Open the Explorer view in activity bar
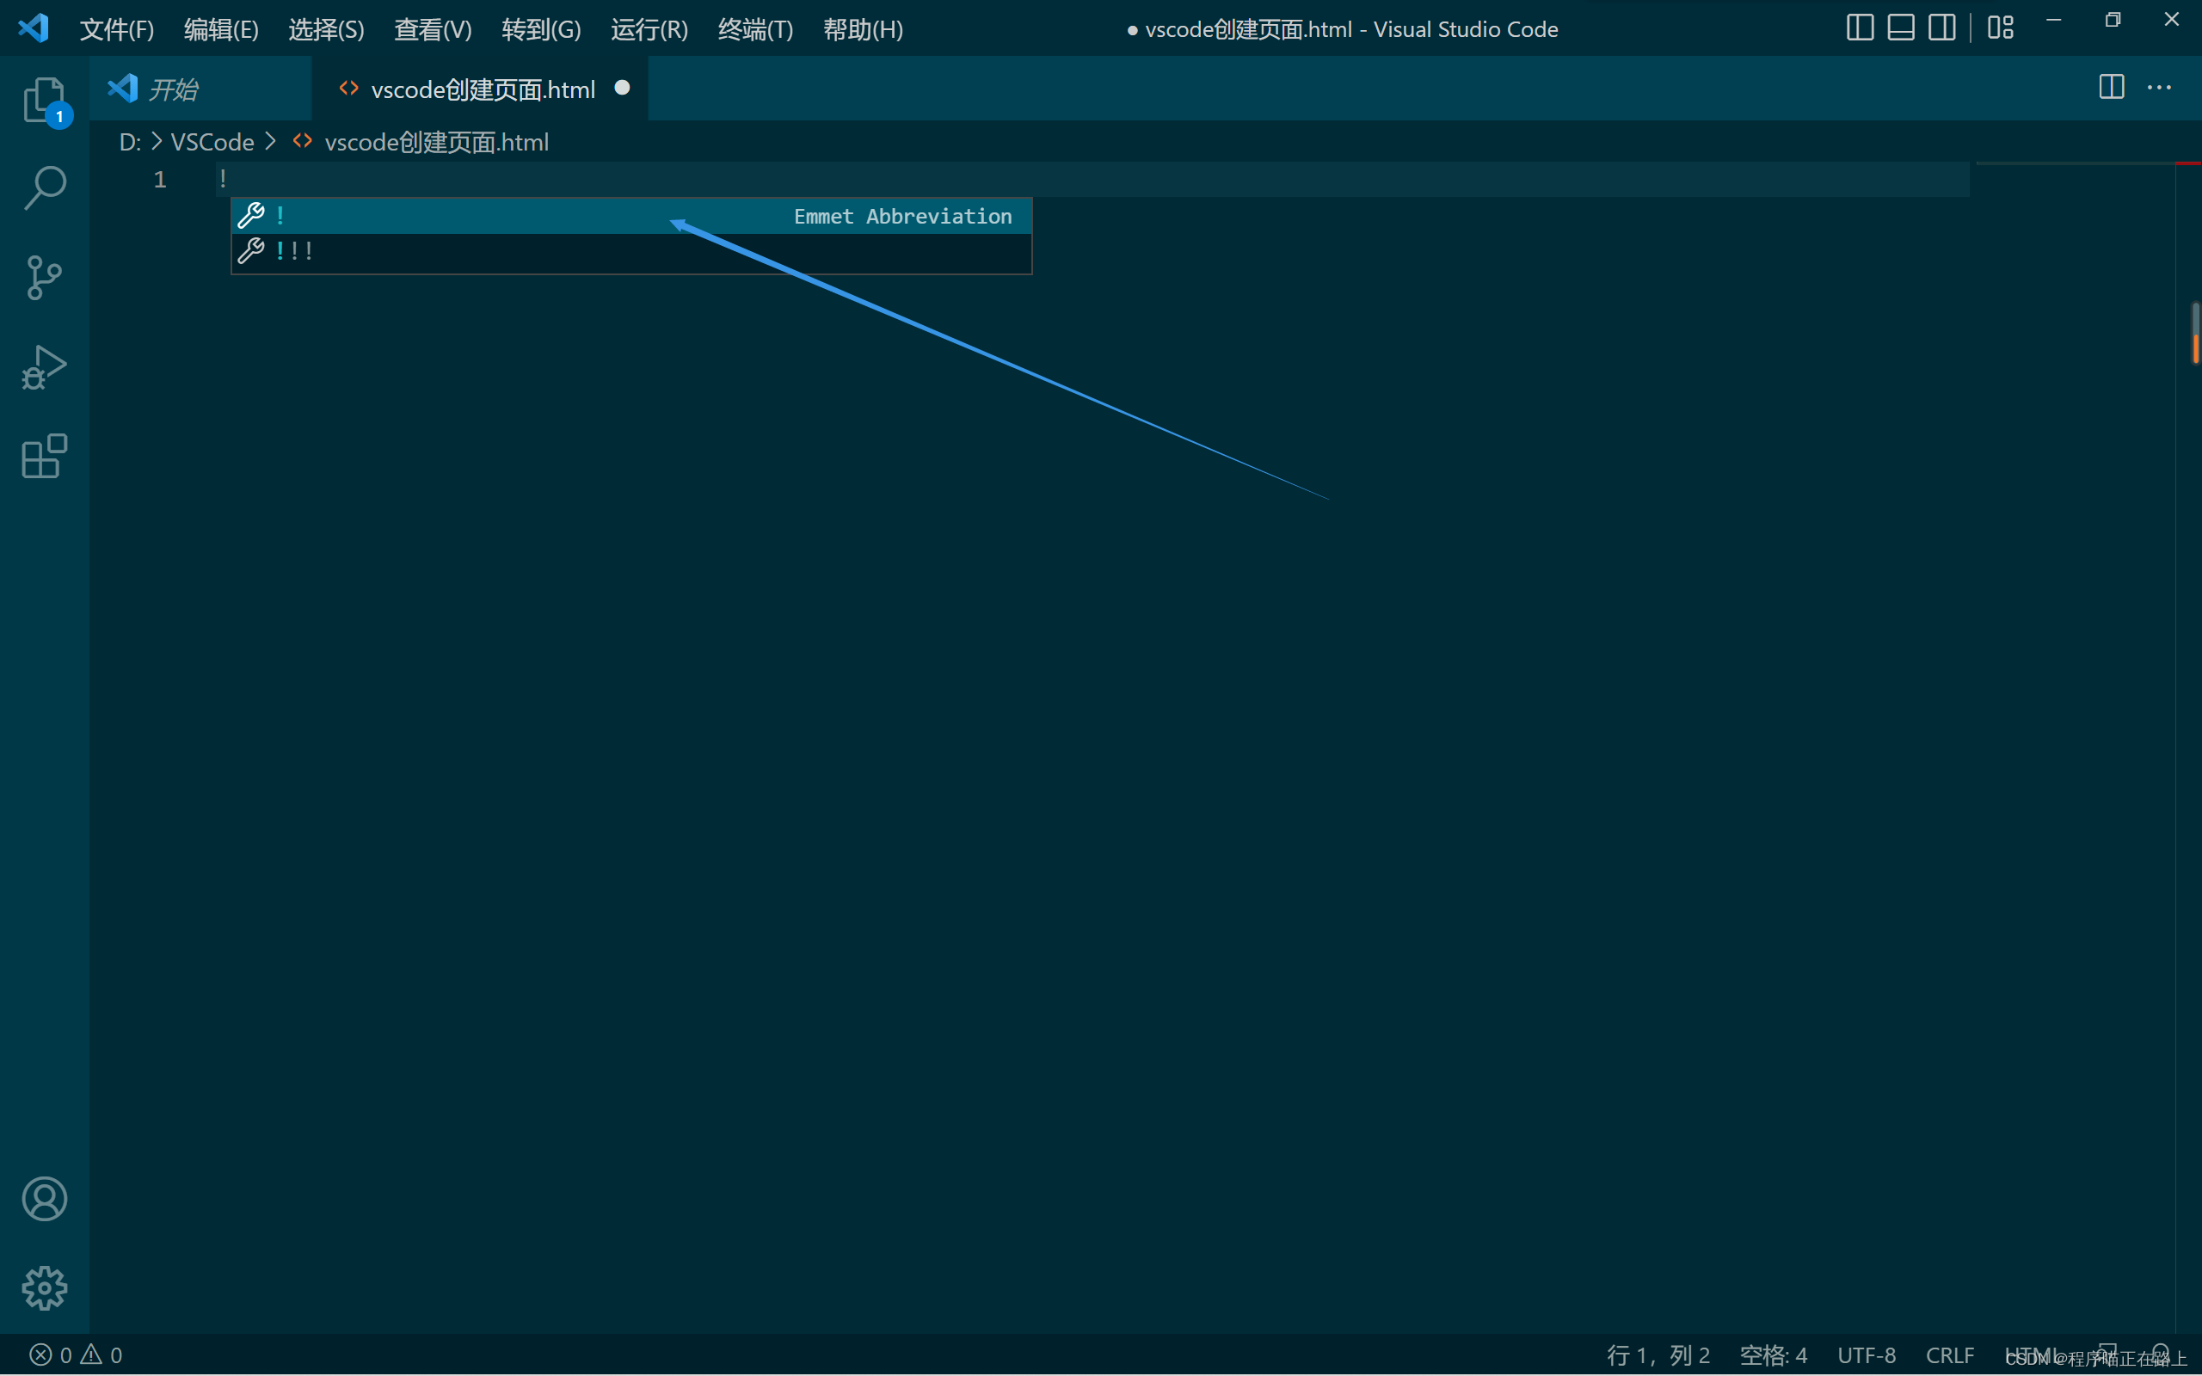Screen dimensions: 2202x1376 click(44, 100)
